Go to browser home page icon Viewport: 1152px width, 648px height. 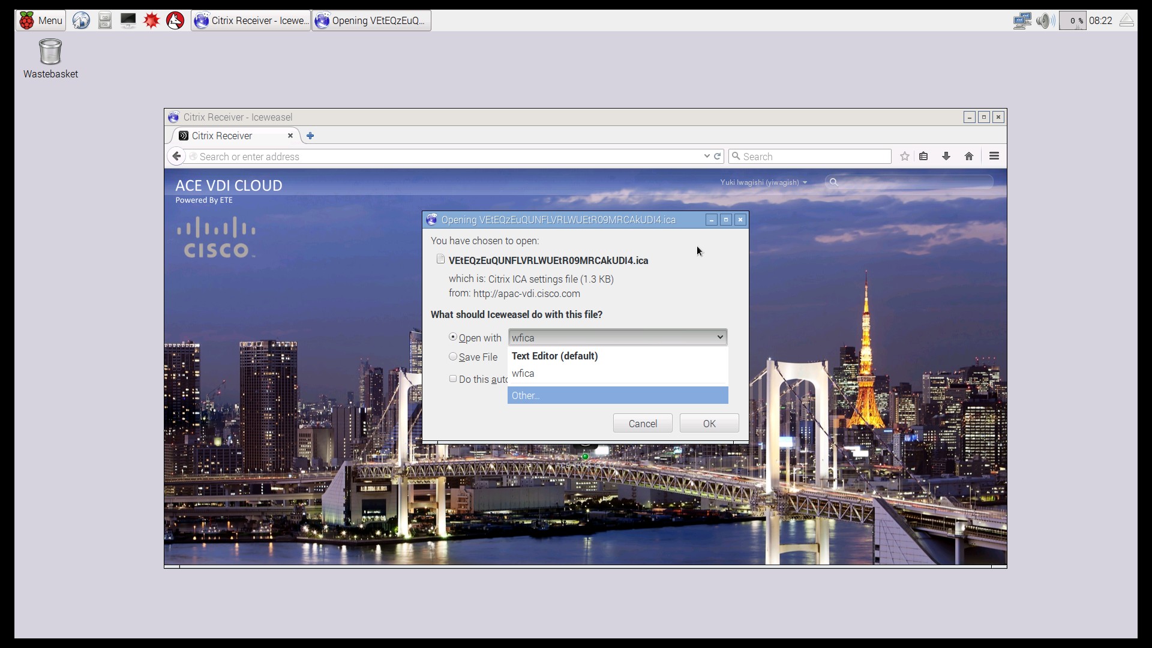click(969, 157)
